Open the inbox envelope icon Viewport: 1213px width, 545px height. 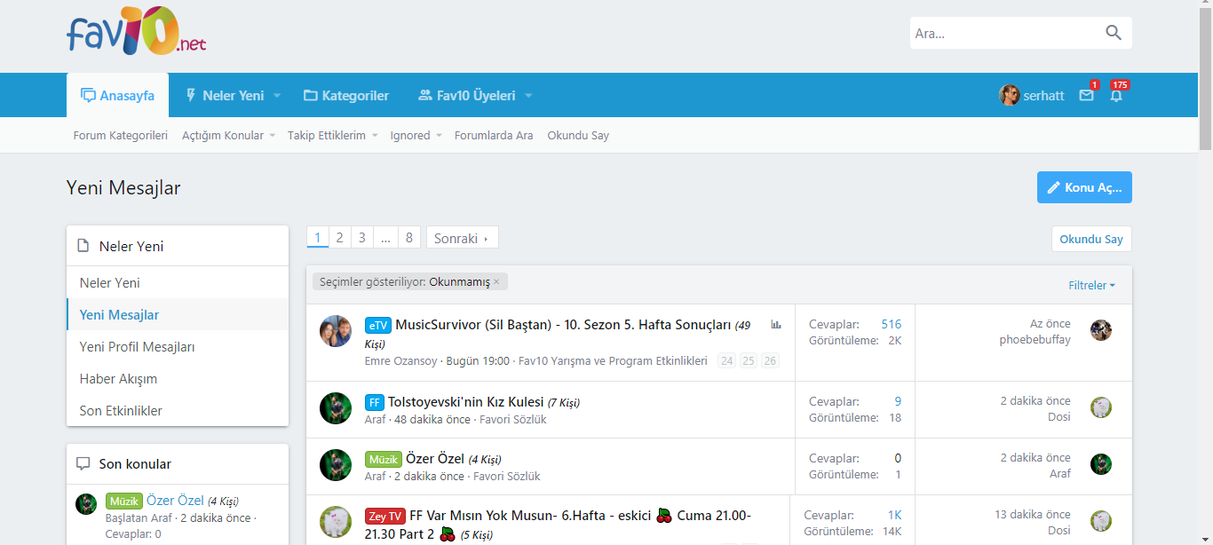tap(1086, 96)
